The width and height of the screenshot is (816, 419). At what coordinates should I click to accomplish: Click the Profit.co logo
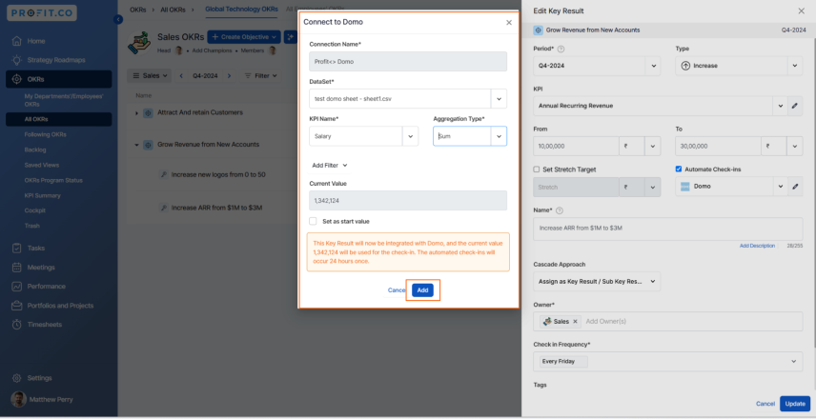(x=42, y=13)
